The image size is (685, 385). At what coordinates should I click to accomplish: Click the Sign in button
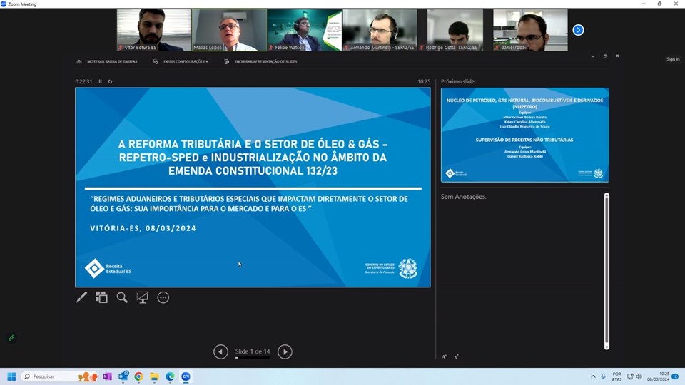point(672,59)
